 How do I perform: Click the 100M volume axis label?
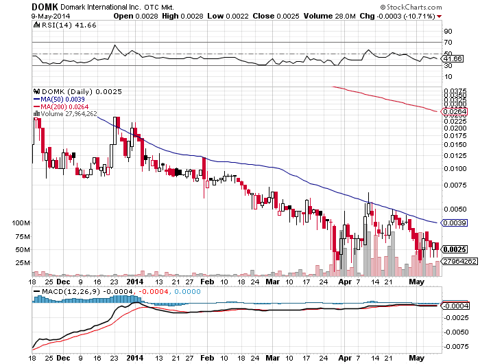pyautogui.click(x=21, y=223)
